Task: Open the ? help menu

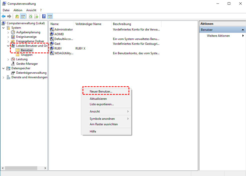Action: pyautogui.click(x=41, y=10)
